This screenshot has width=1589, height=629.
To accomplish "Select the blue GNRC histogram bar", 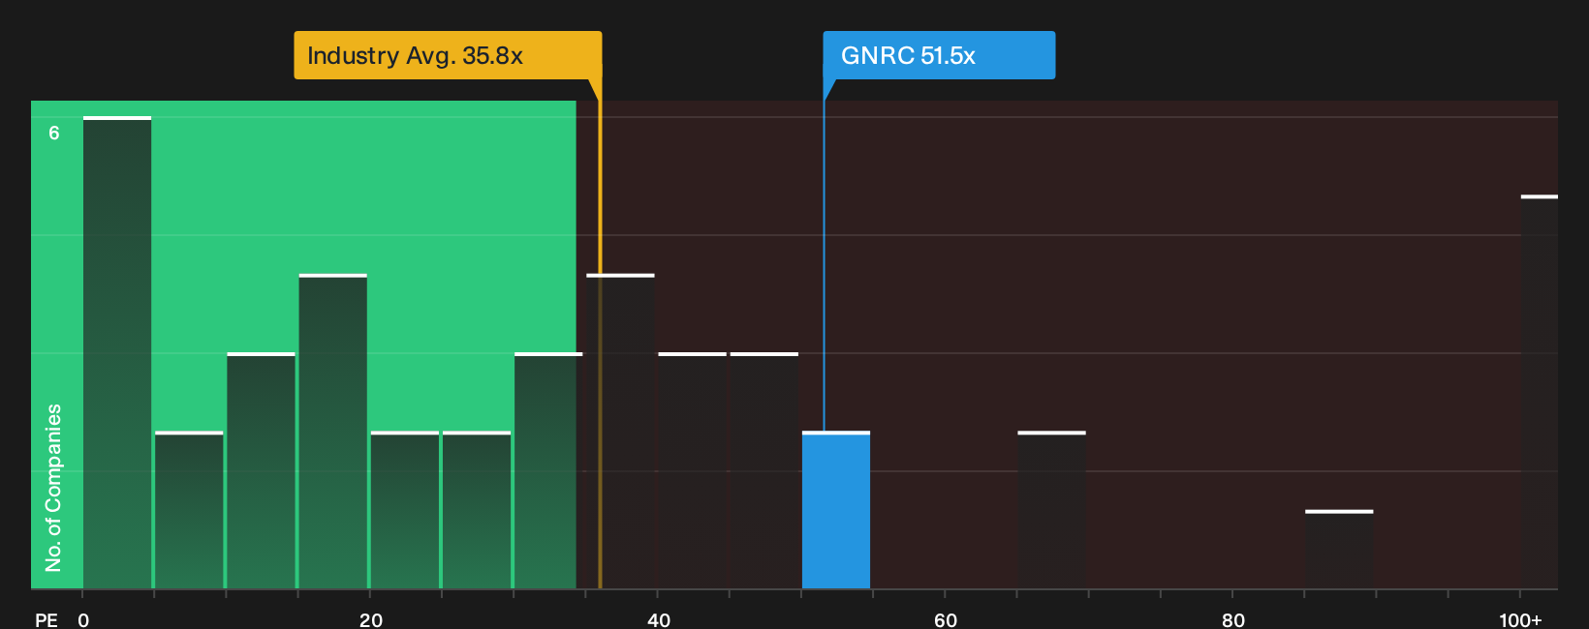I will pyautogui.click(x=836, y=510).
